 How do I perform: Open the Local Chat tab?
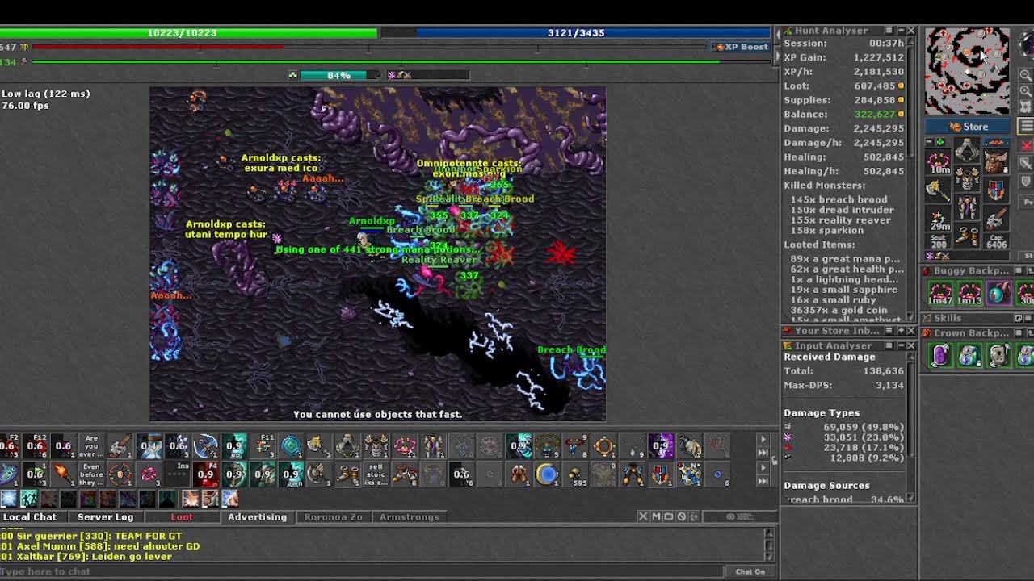30,516
